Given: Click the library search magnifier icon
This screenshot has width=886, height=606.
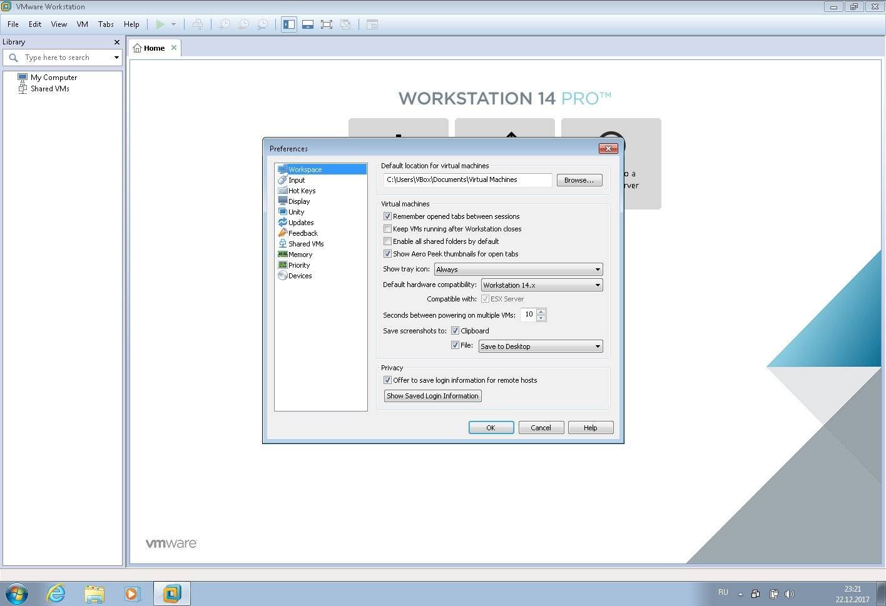Looking at the screenshot, I should 13,58.
